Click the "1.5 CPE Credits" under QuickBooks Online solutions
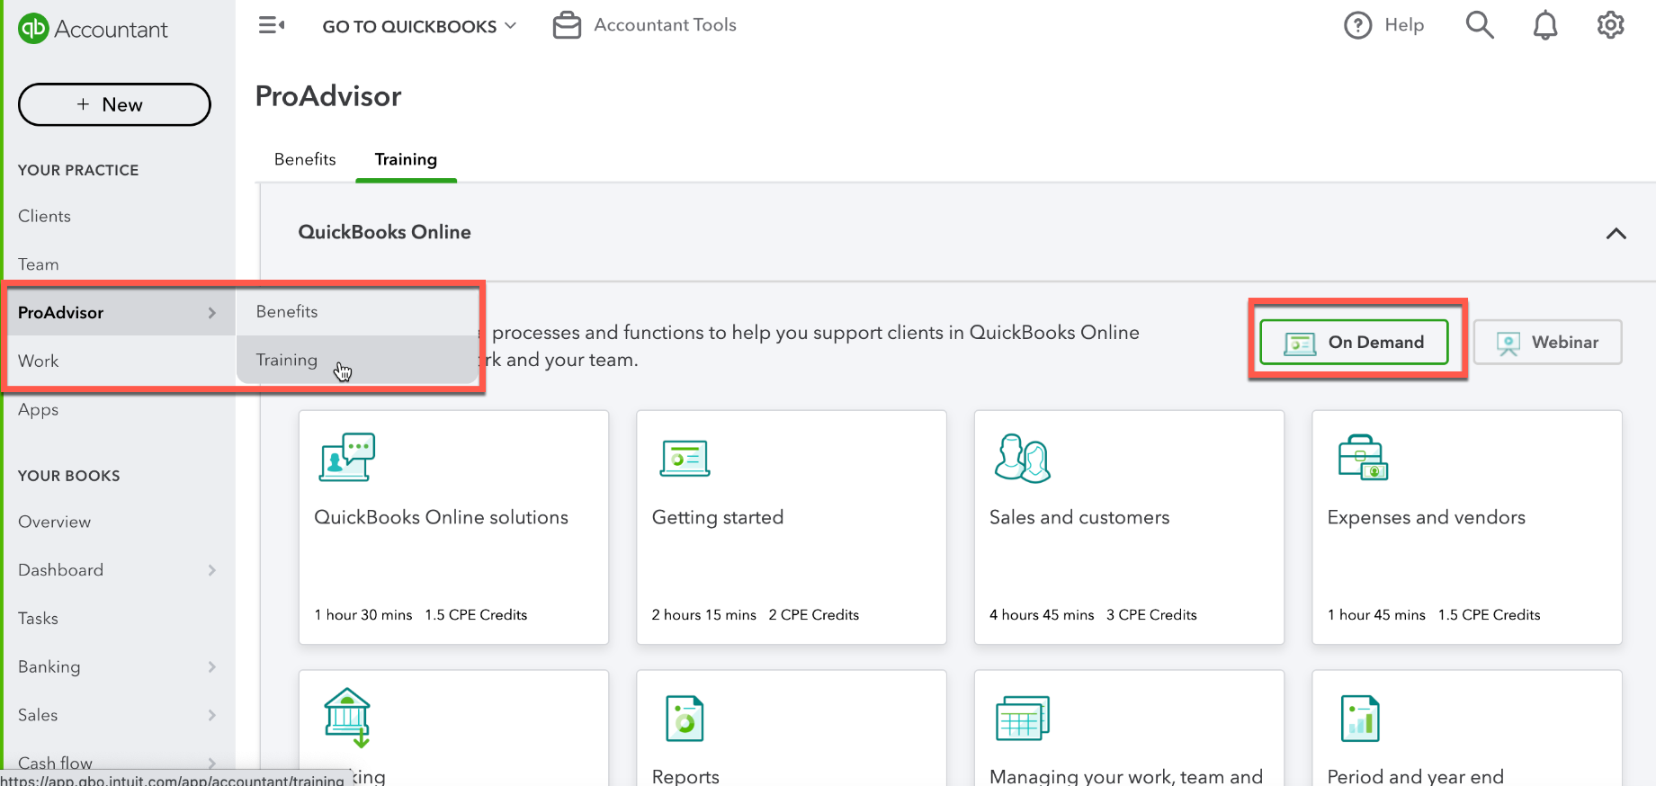Screen dimensions: 1656x786 (x=476, y=615)
